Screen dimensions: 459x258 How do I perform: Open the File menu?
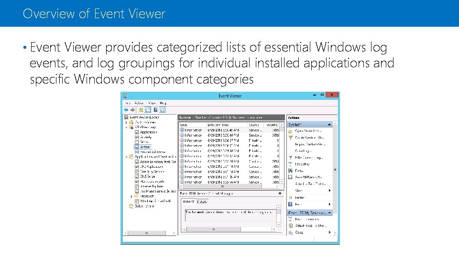(128, 103)
